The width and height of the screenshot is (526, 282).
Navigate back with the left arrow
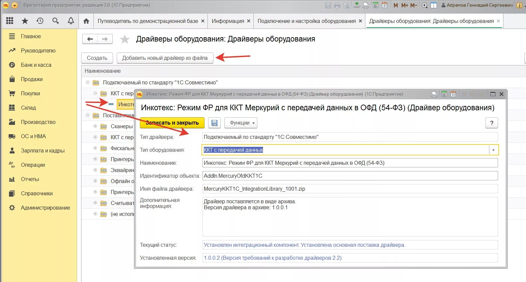[90, 39]
